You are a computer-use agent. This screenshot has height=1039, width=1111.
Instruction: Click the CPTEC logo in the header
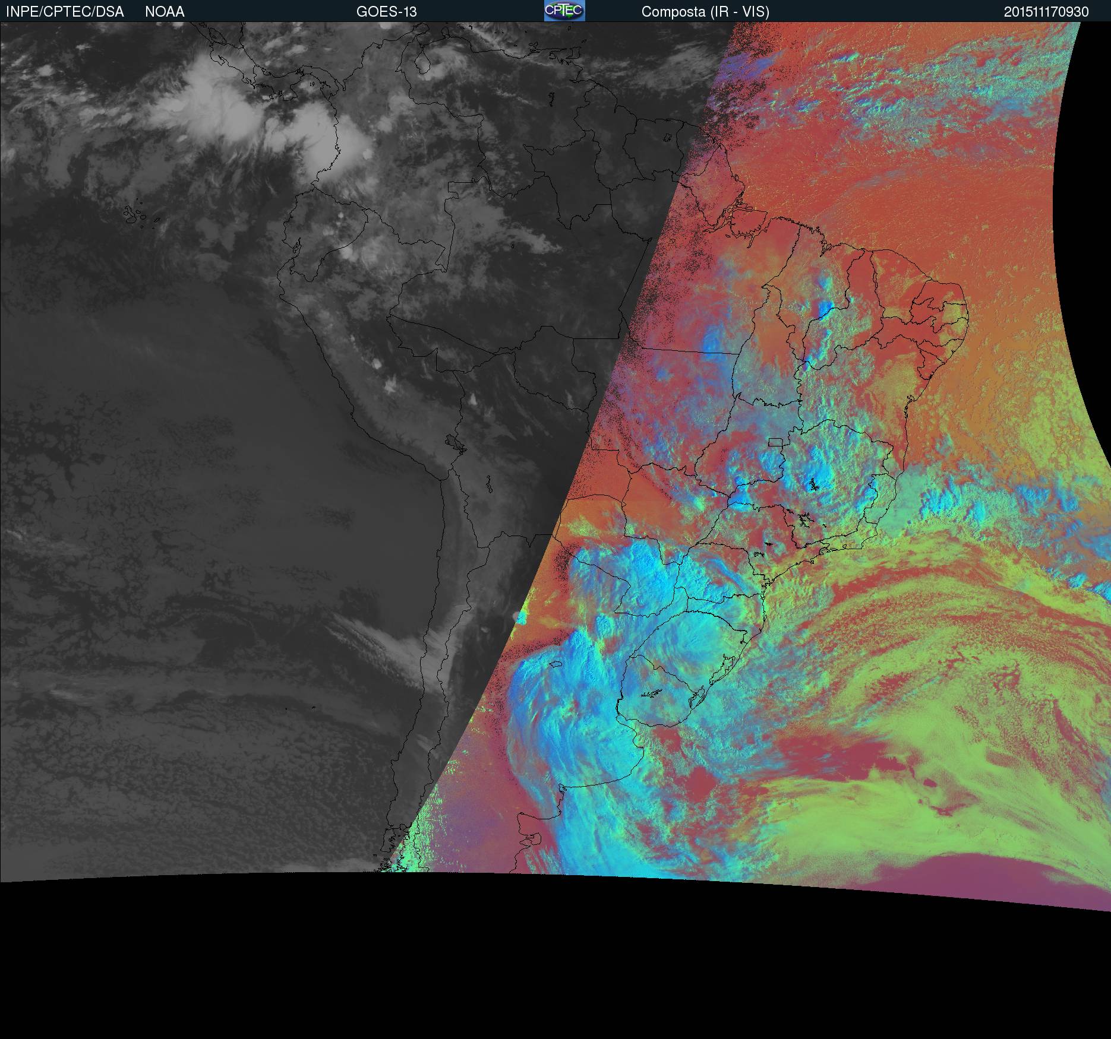(564, 11)
